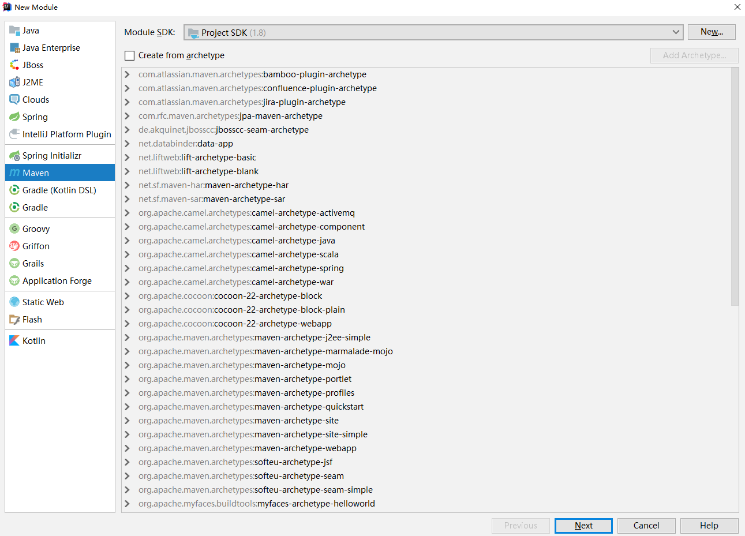The image size is (745, 536).
Task: Expand maven-archetype-webapp node
Action: pos(128,448)
